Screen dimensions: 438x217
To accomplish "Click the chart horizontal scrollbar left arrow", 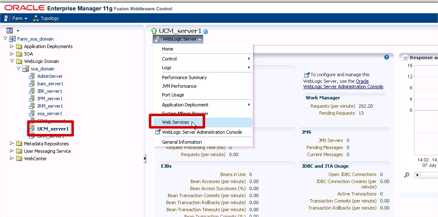I will pos(417,175).
